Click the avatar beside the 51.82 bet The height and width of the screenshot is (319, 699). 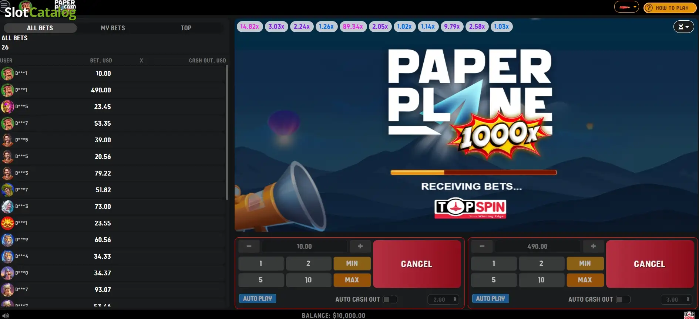7,190
